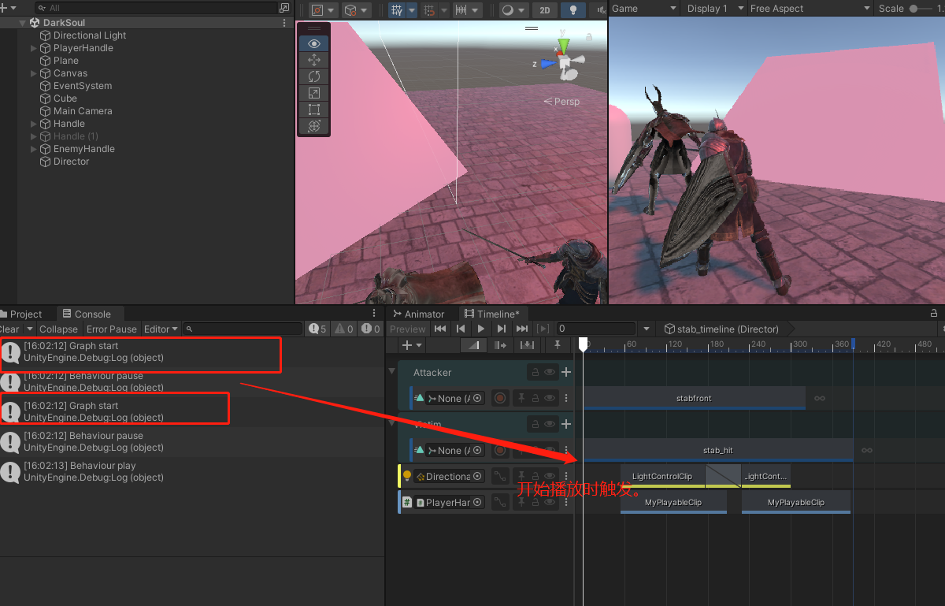Click the Timeline marker pin icon

tap(558, 344)
